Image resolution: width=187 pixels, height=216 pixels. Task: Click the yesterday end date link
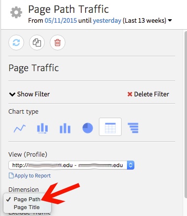point(107,21)
